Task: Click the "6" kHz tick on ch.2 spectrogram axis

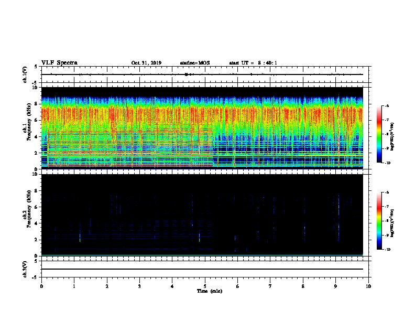Action: coord(37,207)
